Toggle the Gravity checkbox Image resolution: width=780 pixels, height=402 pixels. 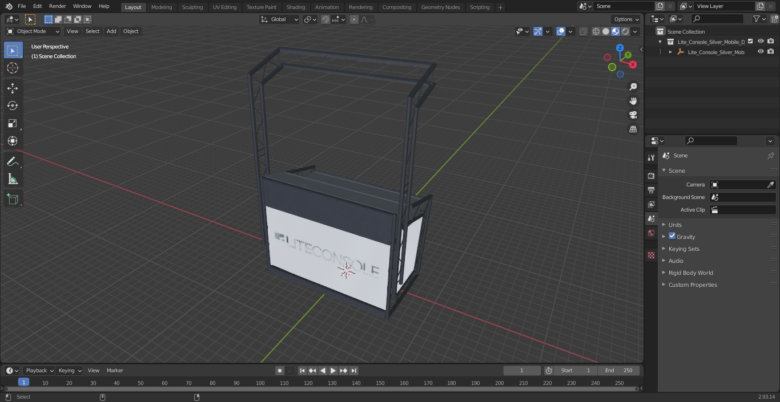tap(672, 236)
